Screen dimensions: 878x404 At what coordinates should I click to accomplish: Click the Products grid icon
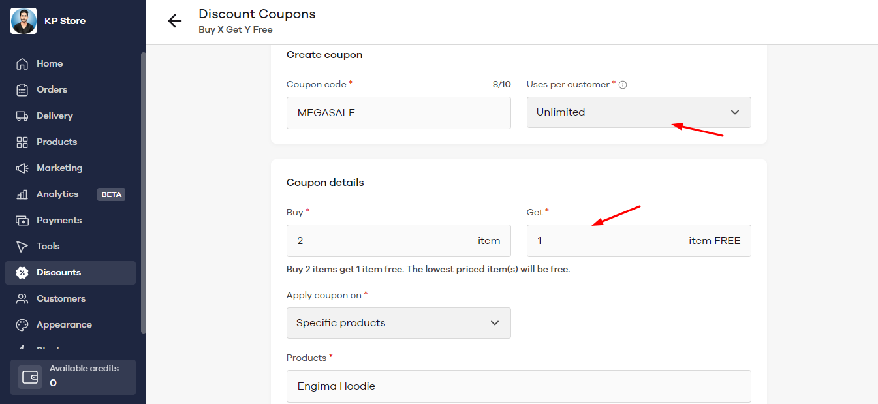pyautogui.click(x=22, y=142)
